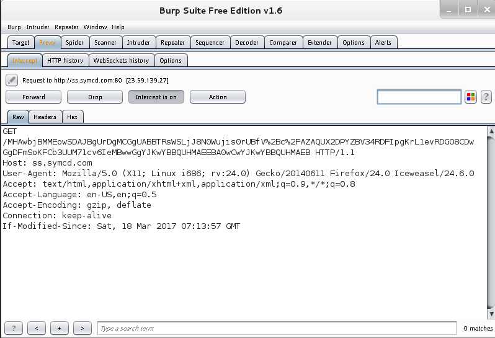The image size is (495, 338).
Task: Switch to the Hex message view tab
Action: tap(73, 117)
